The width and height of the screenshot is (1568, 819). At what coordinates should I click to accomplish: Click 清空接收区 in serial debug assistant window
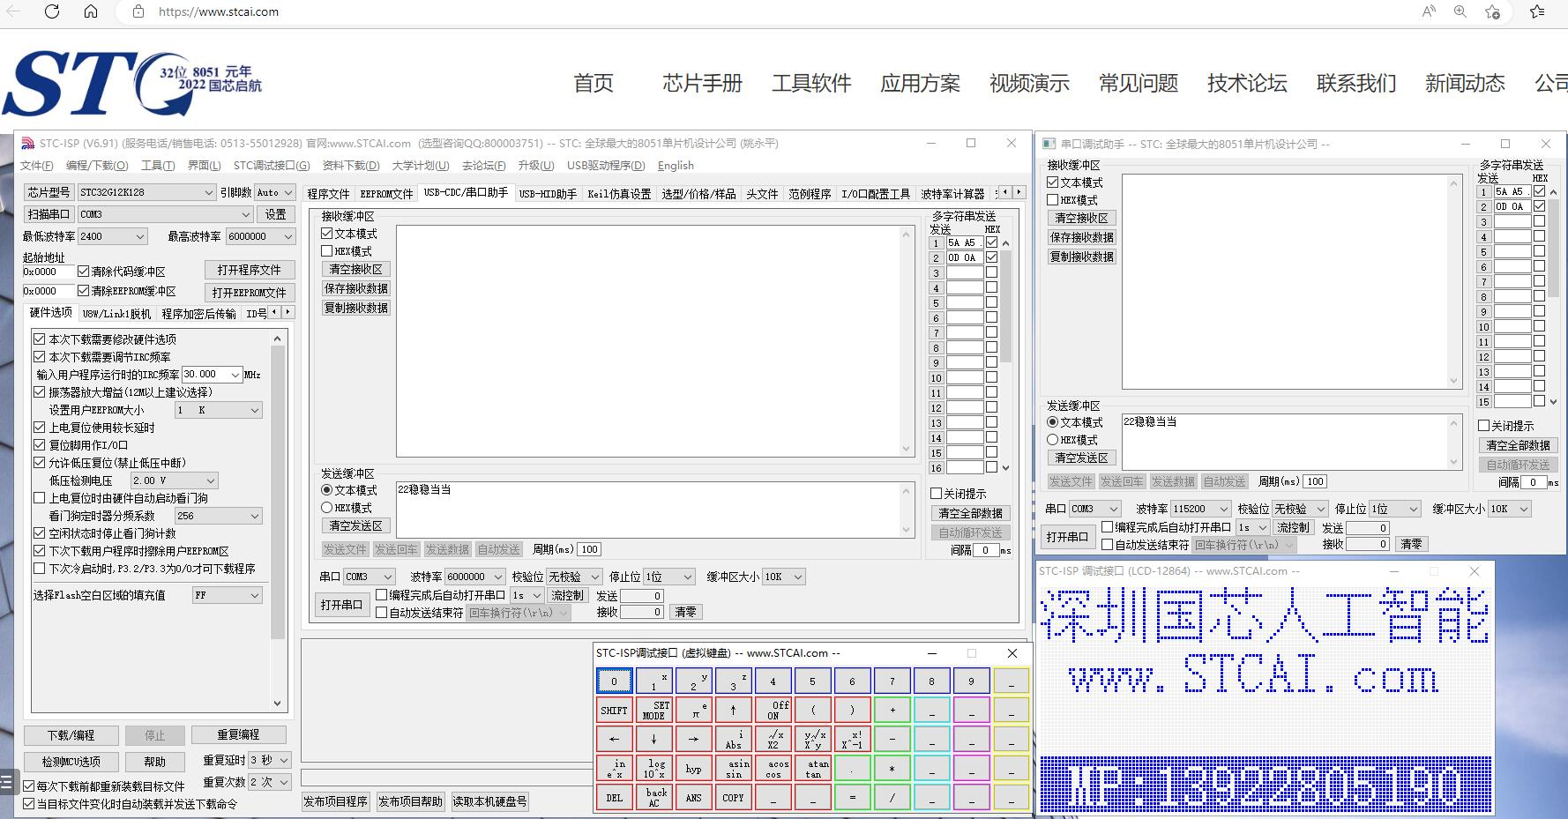[x=1082, y=218]
